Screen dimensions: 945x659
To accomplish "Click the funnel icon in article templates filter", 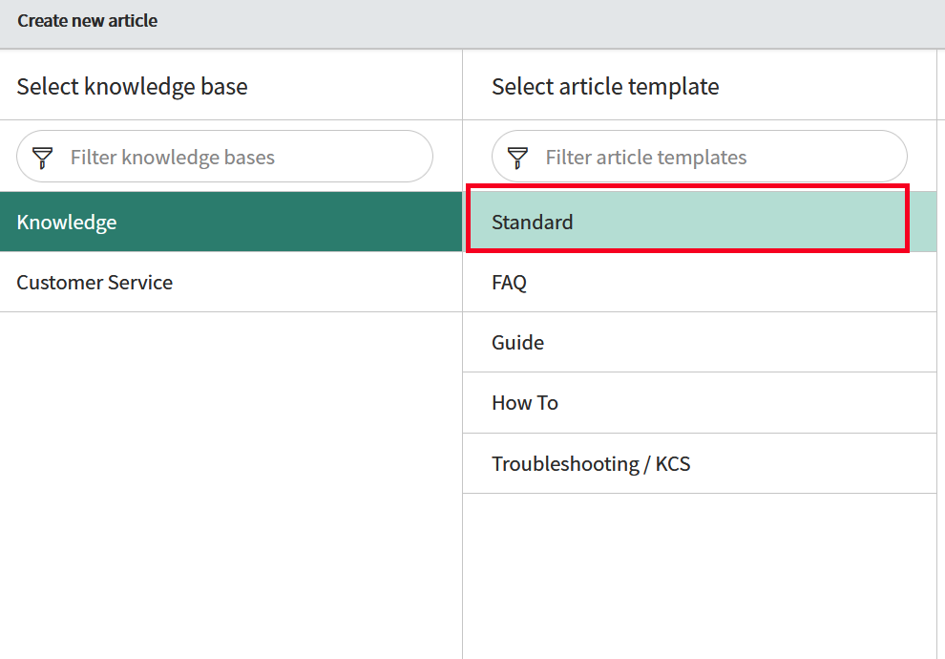I will click(517, 158).
